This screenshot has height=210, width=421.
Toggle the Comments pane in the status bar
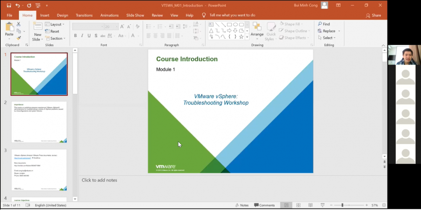tap(265, 205)
